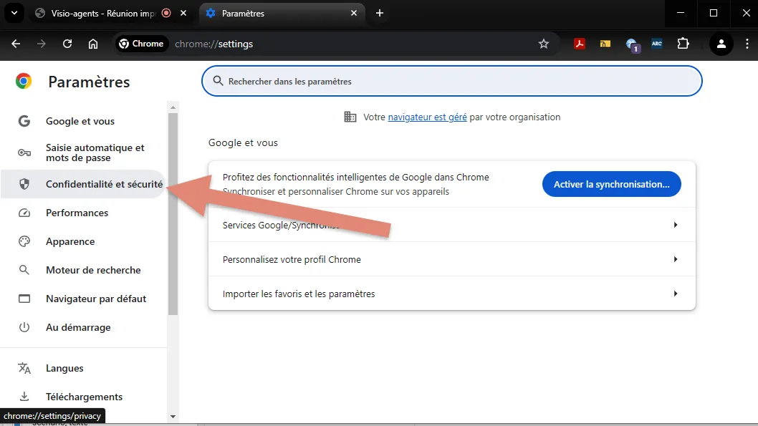The height and width of the screenshot is (426, 758).
Task: Open Moteur de recherche settings
Action: point(83,270)
